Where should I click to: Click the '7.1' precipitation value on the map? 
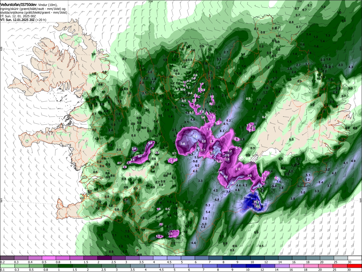point(229,192)
